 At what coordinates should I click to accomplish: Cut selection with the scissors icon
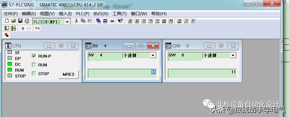pos(76,21)
